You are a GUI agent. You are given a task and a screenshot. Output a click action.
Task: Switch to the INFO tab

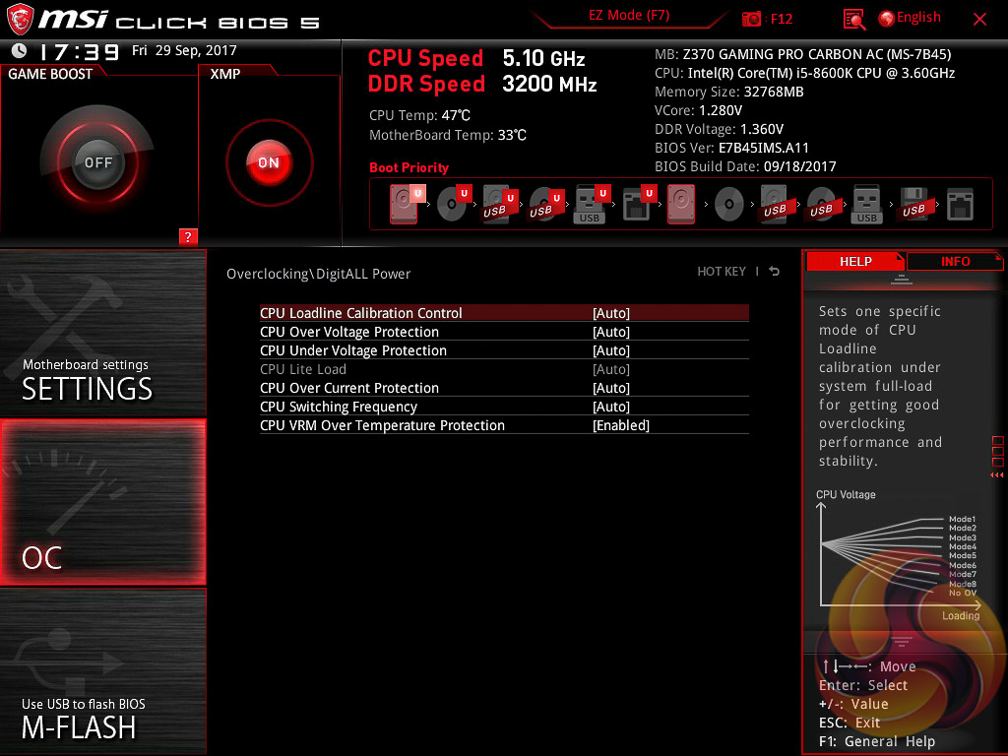[955, 261]
